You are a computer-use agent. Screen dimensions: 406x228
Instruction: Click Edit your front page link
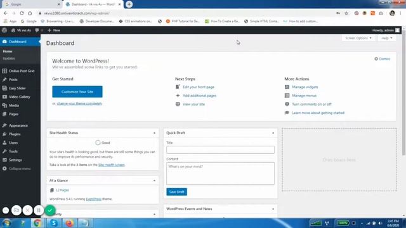click(x=199, y=87)
